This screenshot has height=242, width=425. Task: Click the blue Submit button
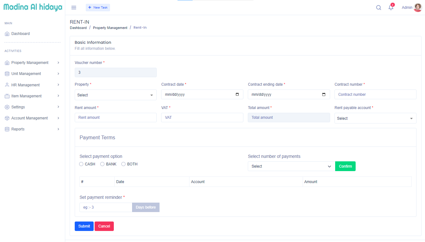[84, 226]
